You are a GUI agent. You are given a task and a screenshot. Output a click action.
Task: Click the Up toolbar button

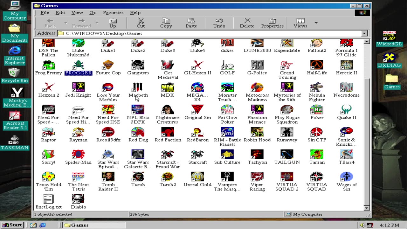(113, 23)
